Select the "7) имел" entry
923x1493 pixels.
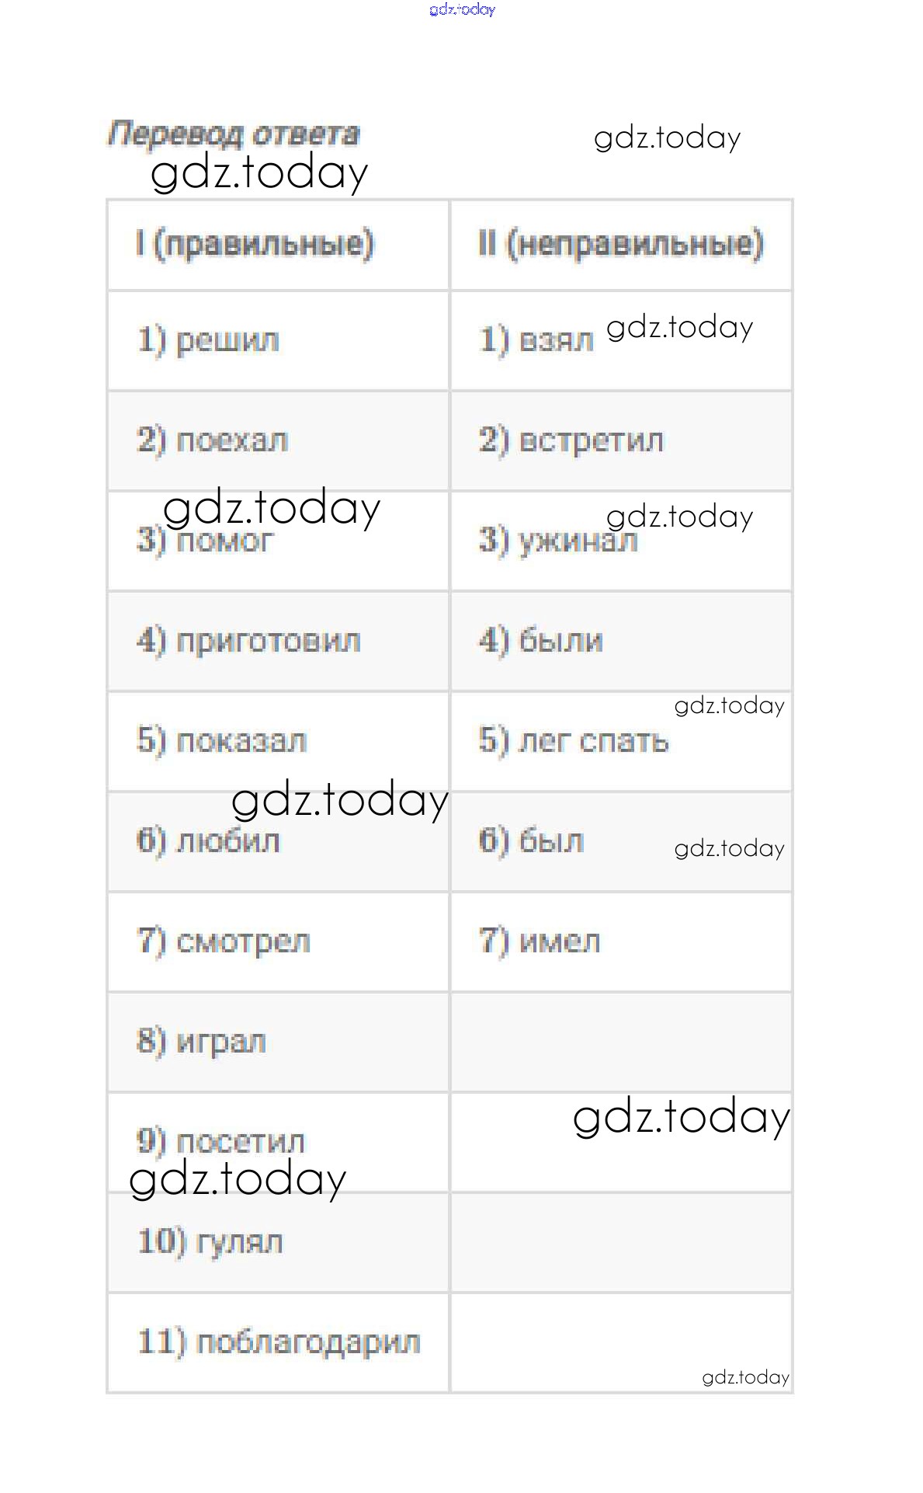click(540, 941)
